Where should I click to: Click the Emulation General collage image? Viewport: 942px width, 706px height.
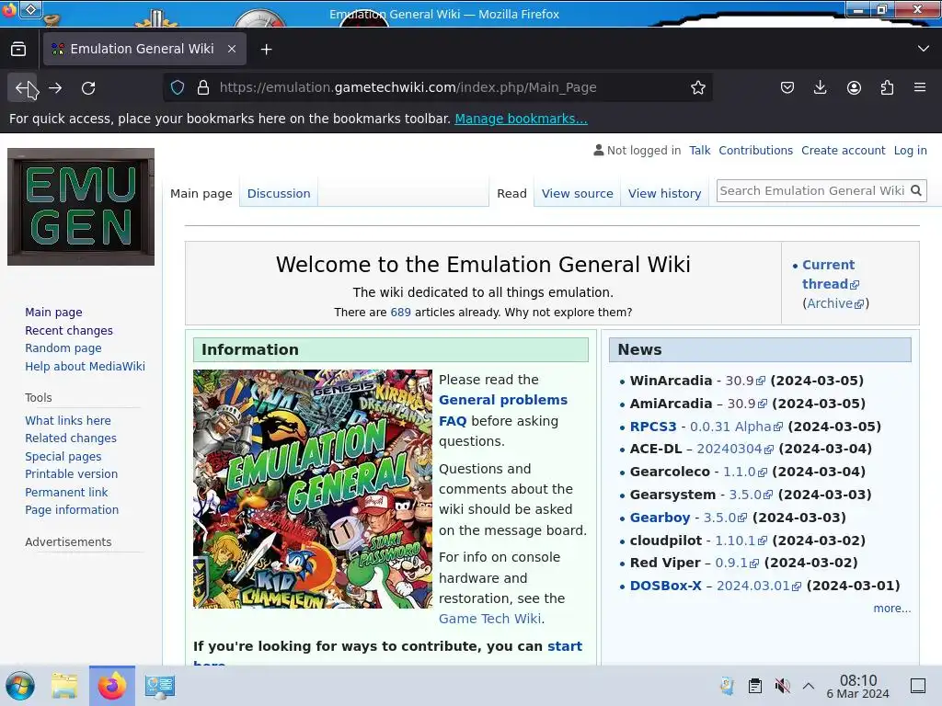(x=313, y=489)
